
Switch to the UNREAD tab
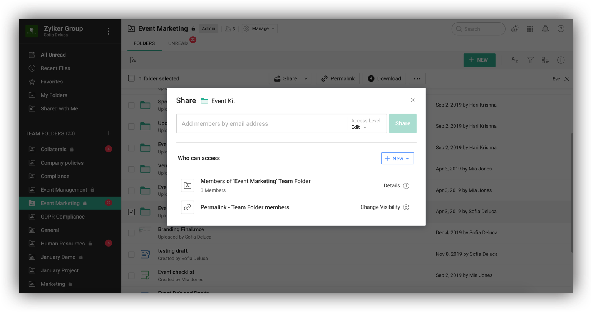click(178, 43)
